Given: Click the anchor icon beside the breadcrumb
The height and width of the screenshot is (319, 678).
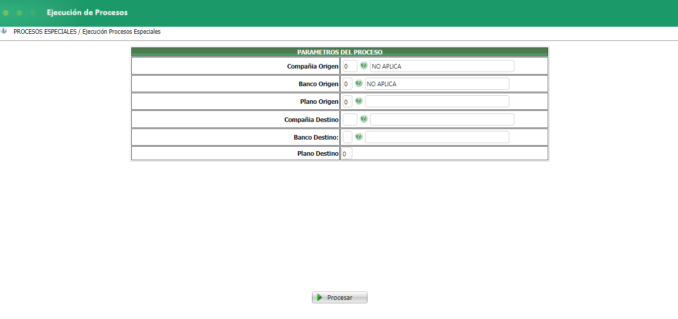Looking at the screenshot, I should coord(4,31).
